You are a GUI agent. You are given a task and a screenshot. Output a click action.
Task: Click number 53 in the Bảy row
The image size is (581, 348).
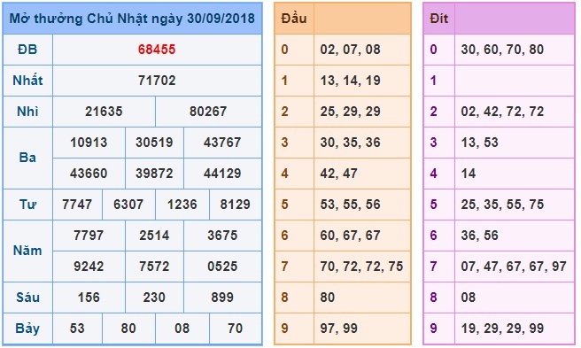(x=77, y=329)
